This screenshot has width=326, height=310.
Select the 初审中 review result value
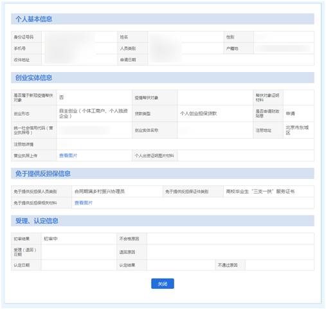coord(51,239)
